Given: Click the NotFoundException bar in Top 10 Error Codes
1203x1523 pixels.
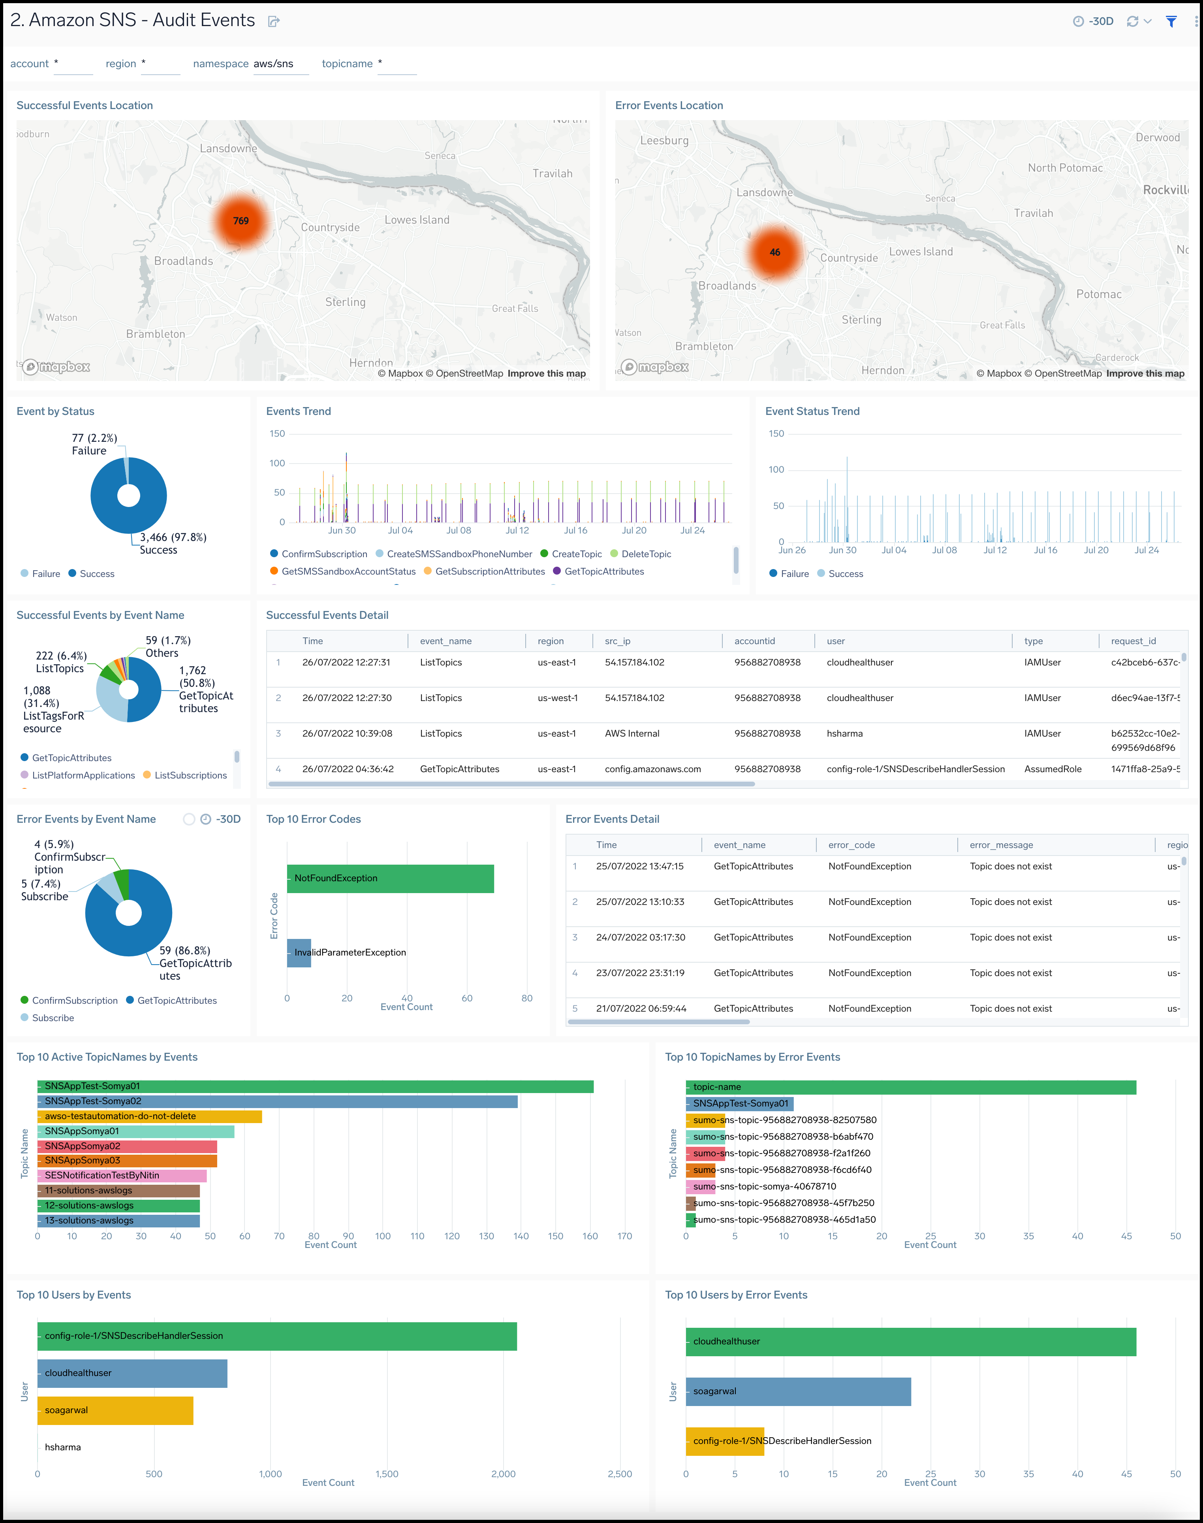Looking at the screenshot, I should point(391,878).
